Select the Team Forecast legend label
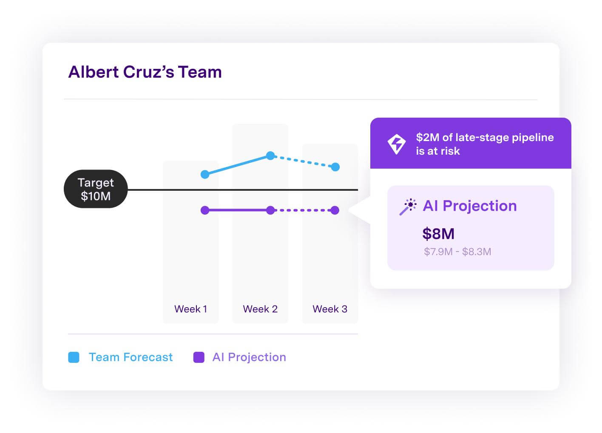 click(x=131, y=357)
